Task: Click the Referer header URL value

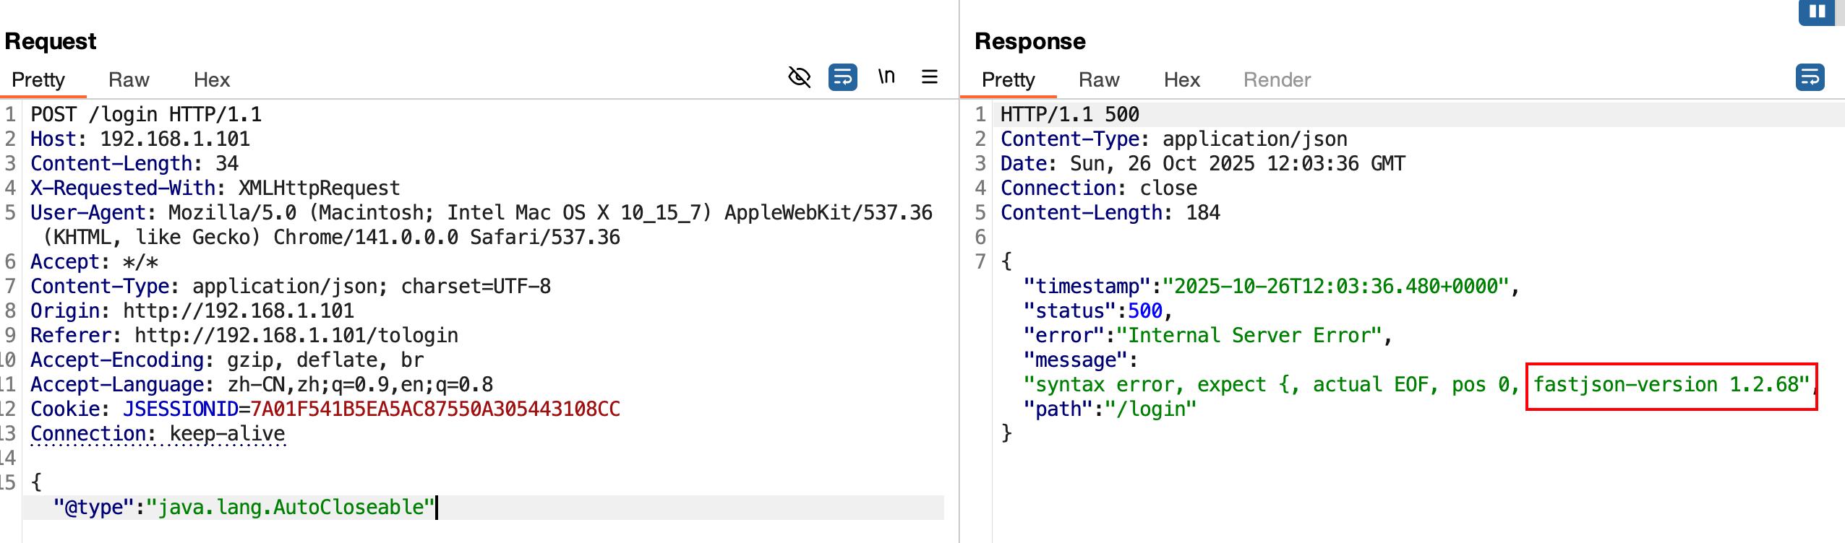Action: coord(296,336)
